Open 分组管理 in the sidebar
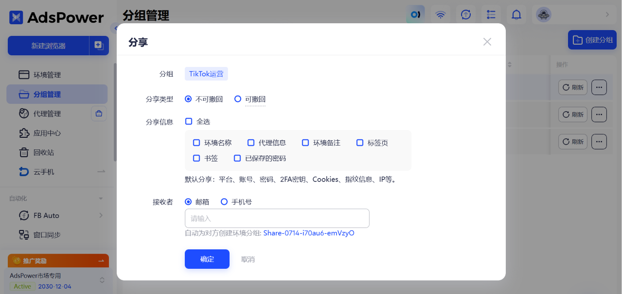The image size is (622, 294). point(57,94)
